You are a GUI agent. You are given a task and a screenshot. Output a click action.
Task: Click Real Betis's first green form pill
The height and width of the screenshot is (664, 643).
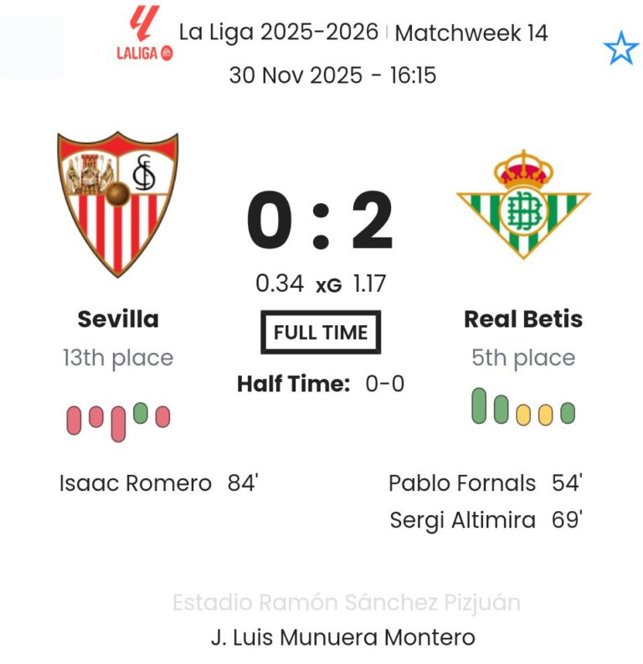(479, 406)
